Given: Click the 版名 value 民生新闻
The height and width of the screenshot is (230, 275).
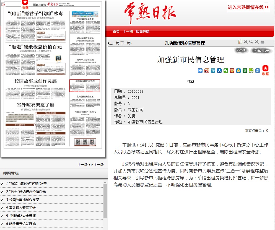Looking at the screenshot, I should 135,110.
